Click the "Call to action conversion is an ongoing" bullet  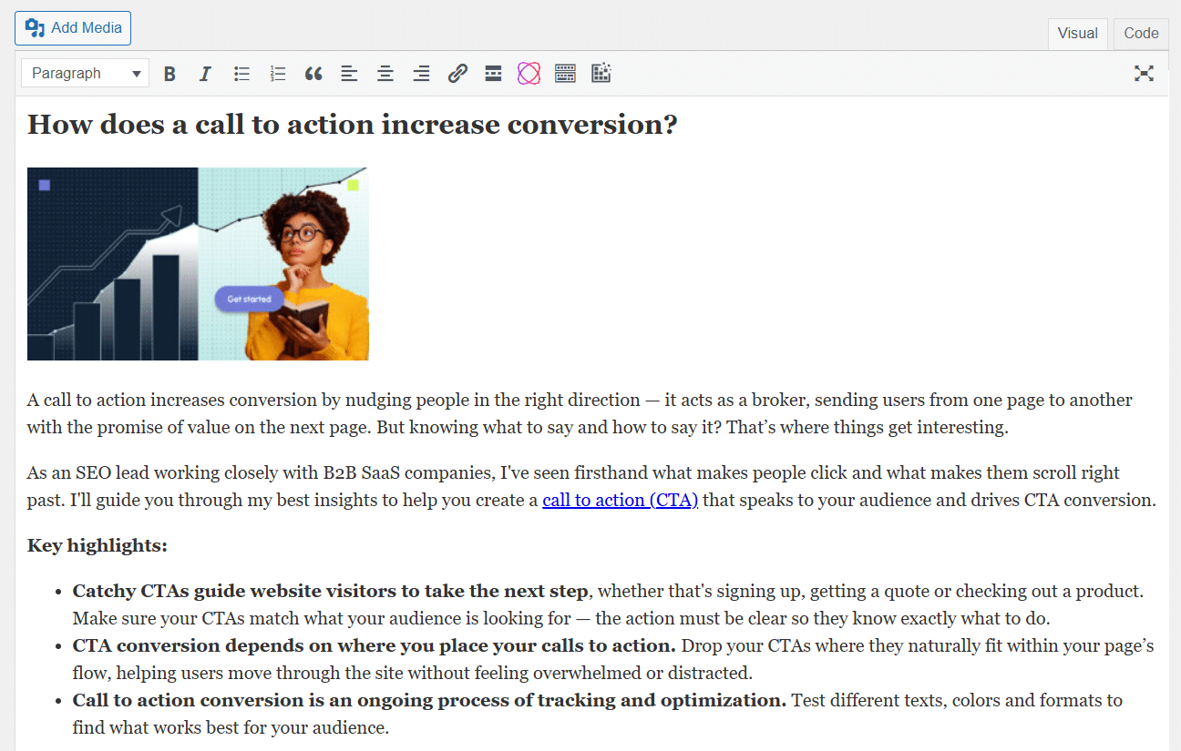point(598,714)
